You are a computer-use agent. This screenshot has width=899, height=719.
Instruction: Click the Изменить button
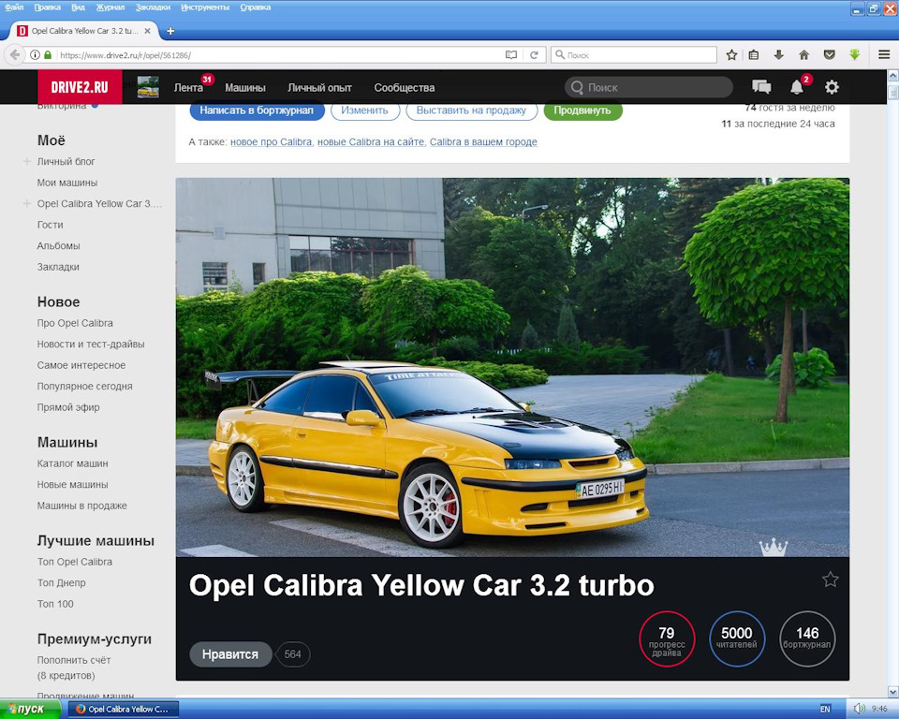tap(364, 110)
